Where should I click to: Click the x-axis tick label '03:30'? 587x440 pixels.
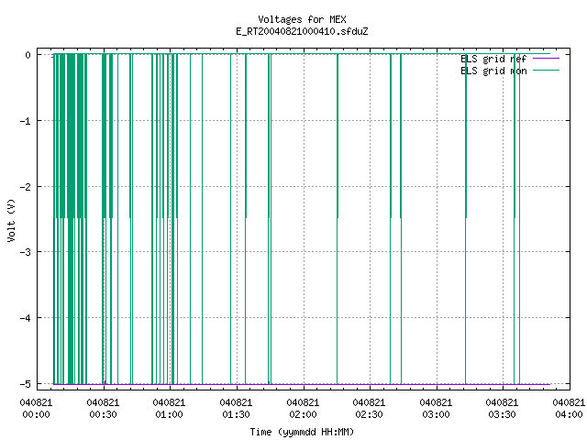click(502, 414)
